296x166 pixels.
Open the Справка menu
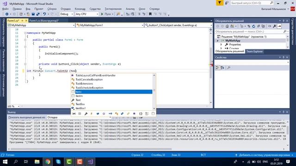(154, 9)
